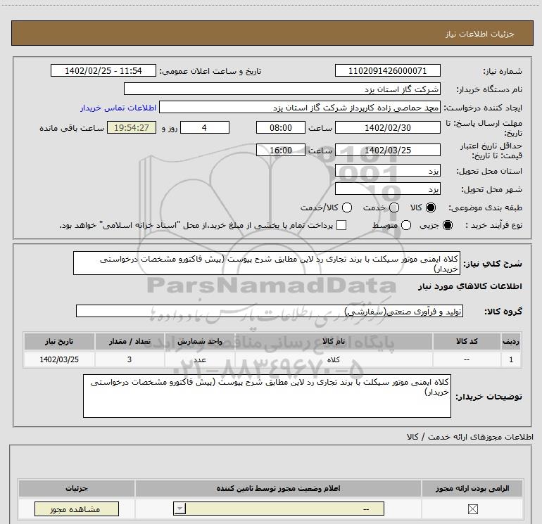Select the کالا radio button
Viewport: 542px width, 524px height.
click(431, 207)
